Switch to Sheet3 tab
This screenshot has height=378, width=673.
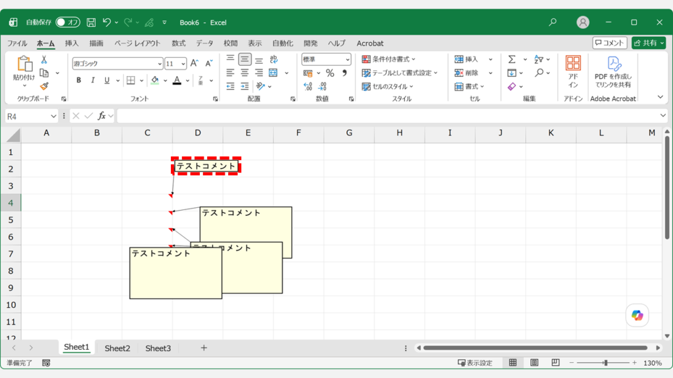point(158,348)
